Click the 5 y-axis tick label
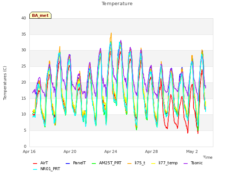Viewport: 235px width, 176px height. click(x=25, y=131)
